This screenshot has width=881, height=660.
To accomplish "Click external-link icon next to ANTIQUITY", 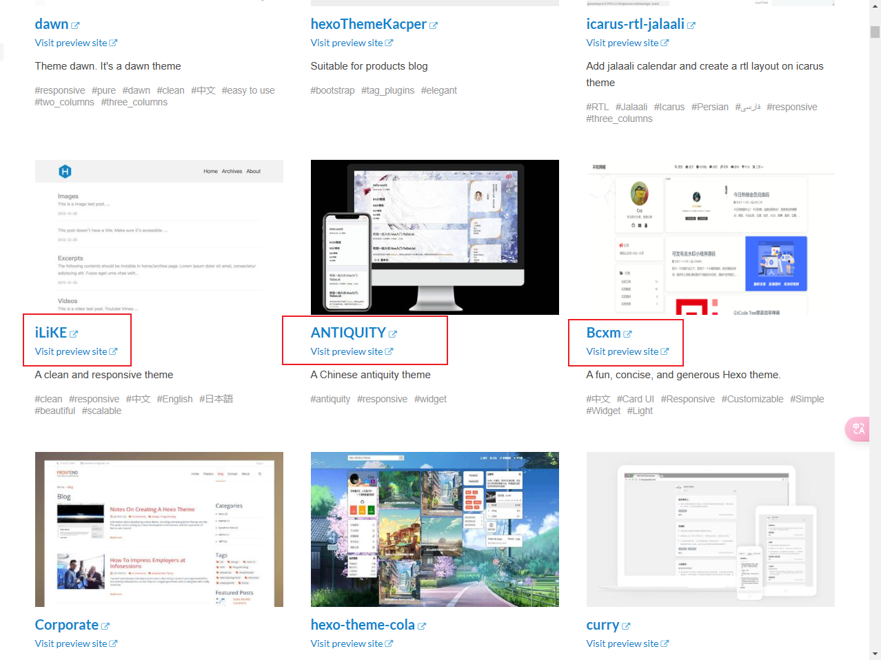I will (x=393, y=334).
